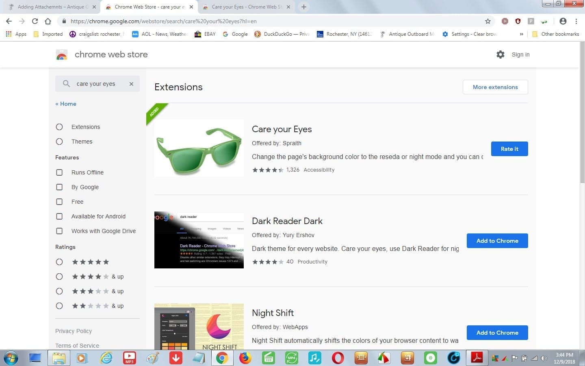Open the red shield extension icon
Image resolution: width=585 pixels, height=366 pixels.
(518, 21)
